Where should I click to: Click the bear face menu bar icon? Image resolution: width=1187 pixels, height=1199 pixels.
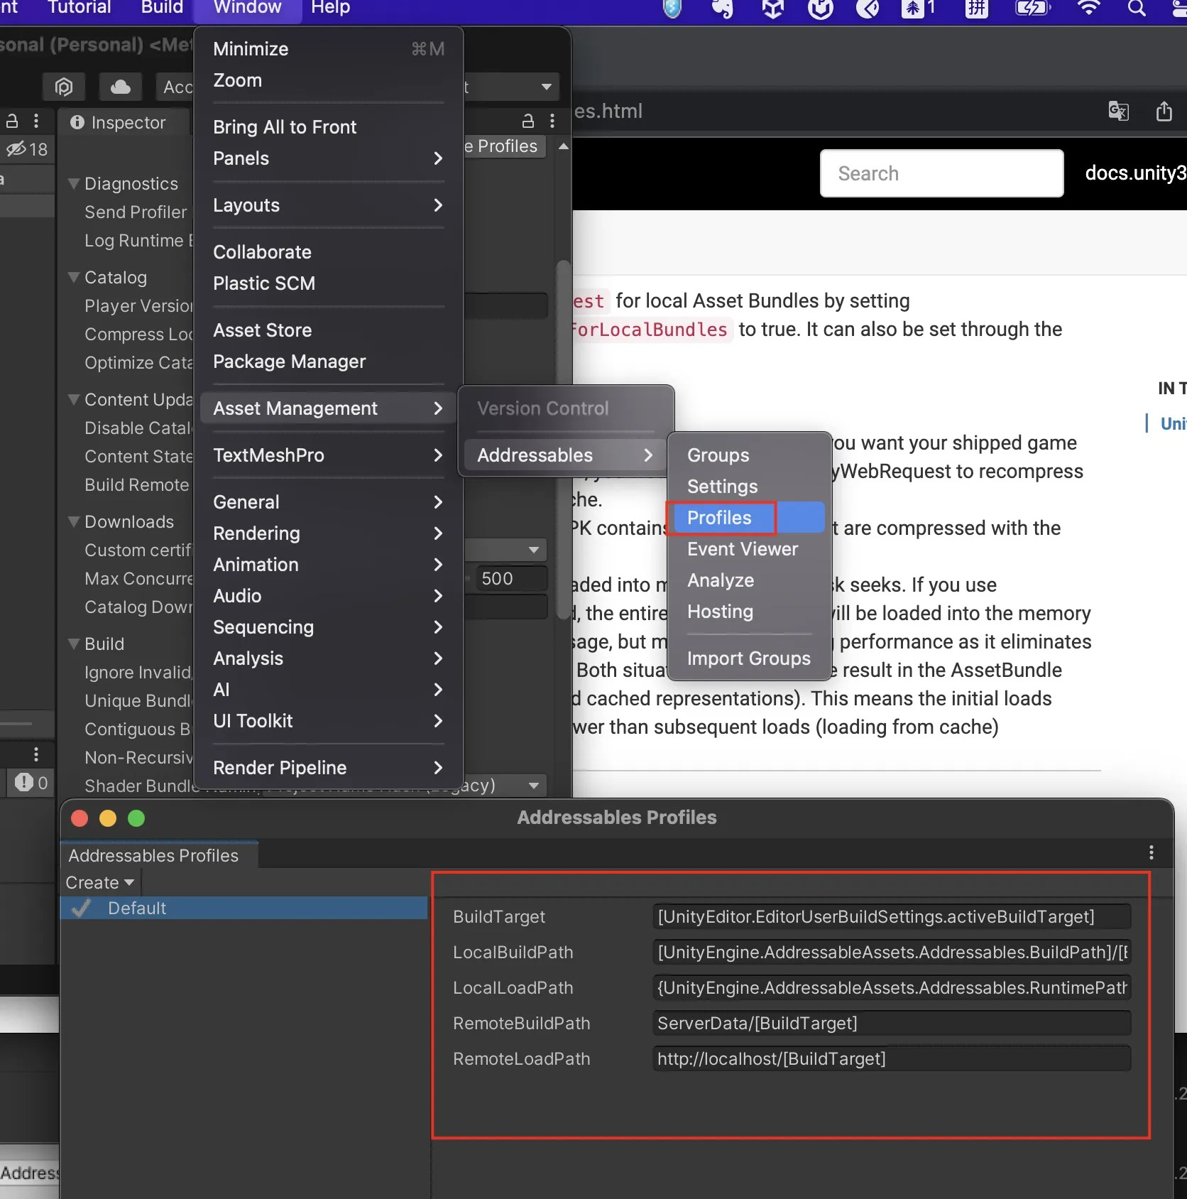pos(821,9)
